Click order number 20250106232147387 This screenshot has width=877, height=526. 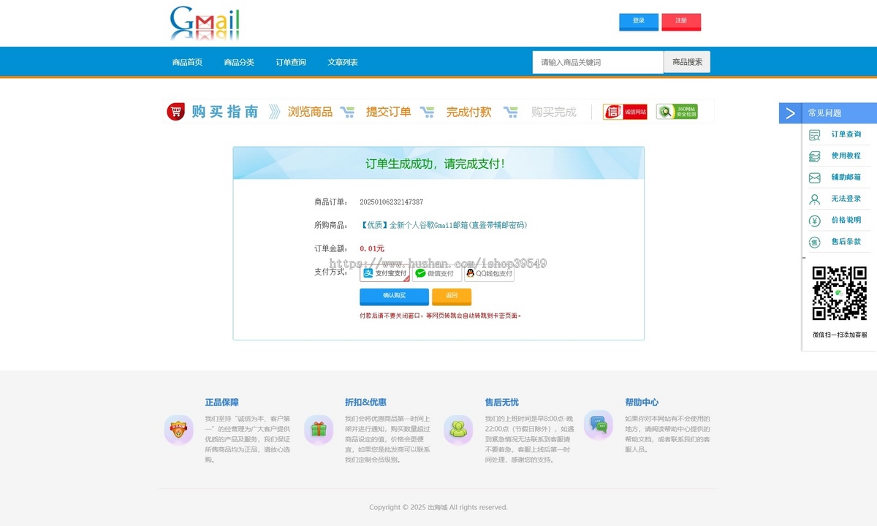coord(392,202)
